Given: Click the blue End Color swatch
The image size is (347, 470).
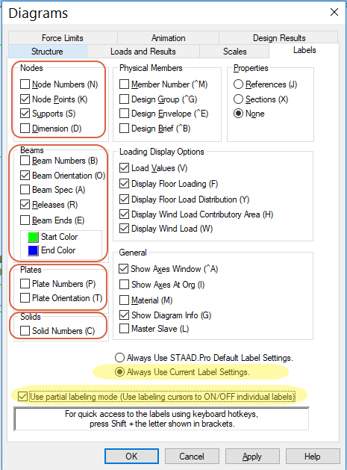Looking at the screenshot, I should [x=33, y=250].
